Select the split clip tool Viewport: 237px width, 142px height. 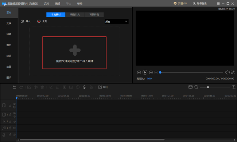click(36, 87)
